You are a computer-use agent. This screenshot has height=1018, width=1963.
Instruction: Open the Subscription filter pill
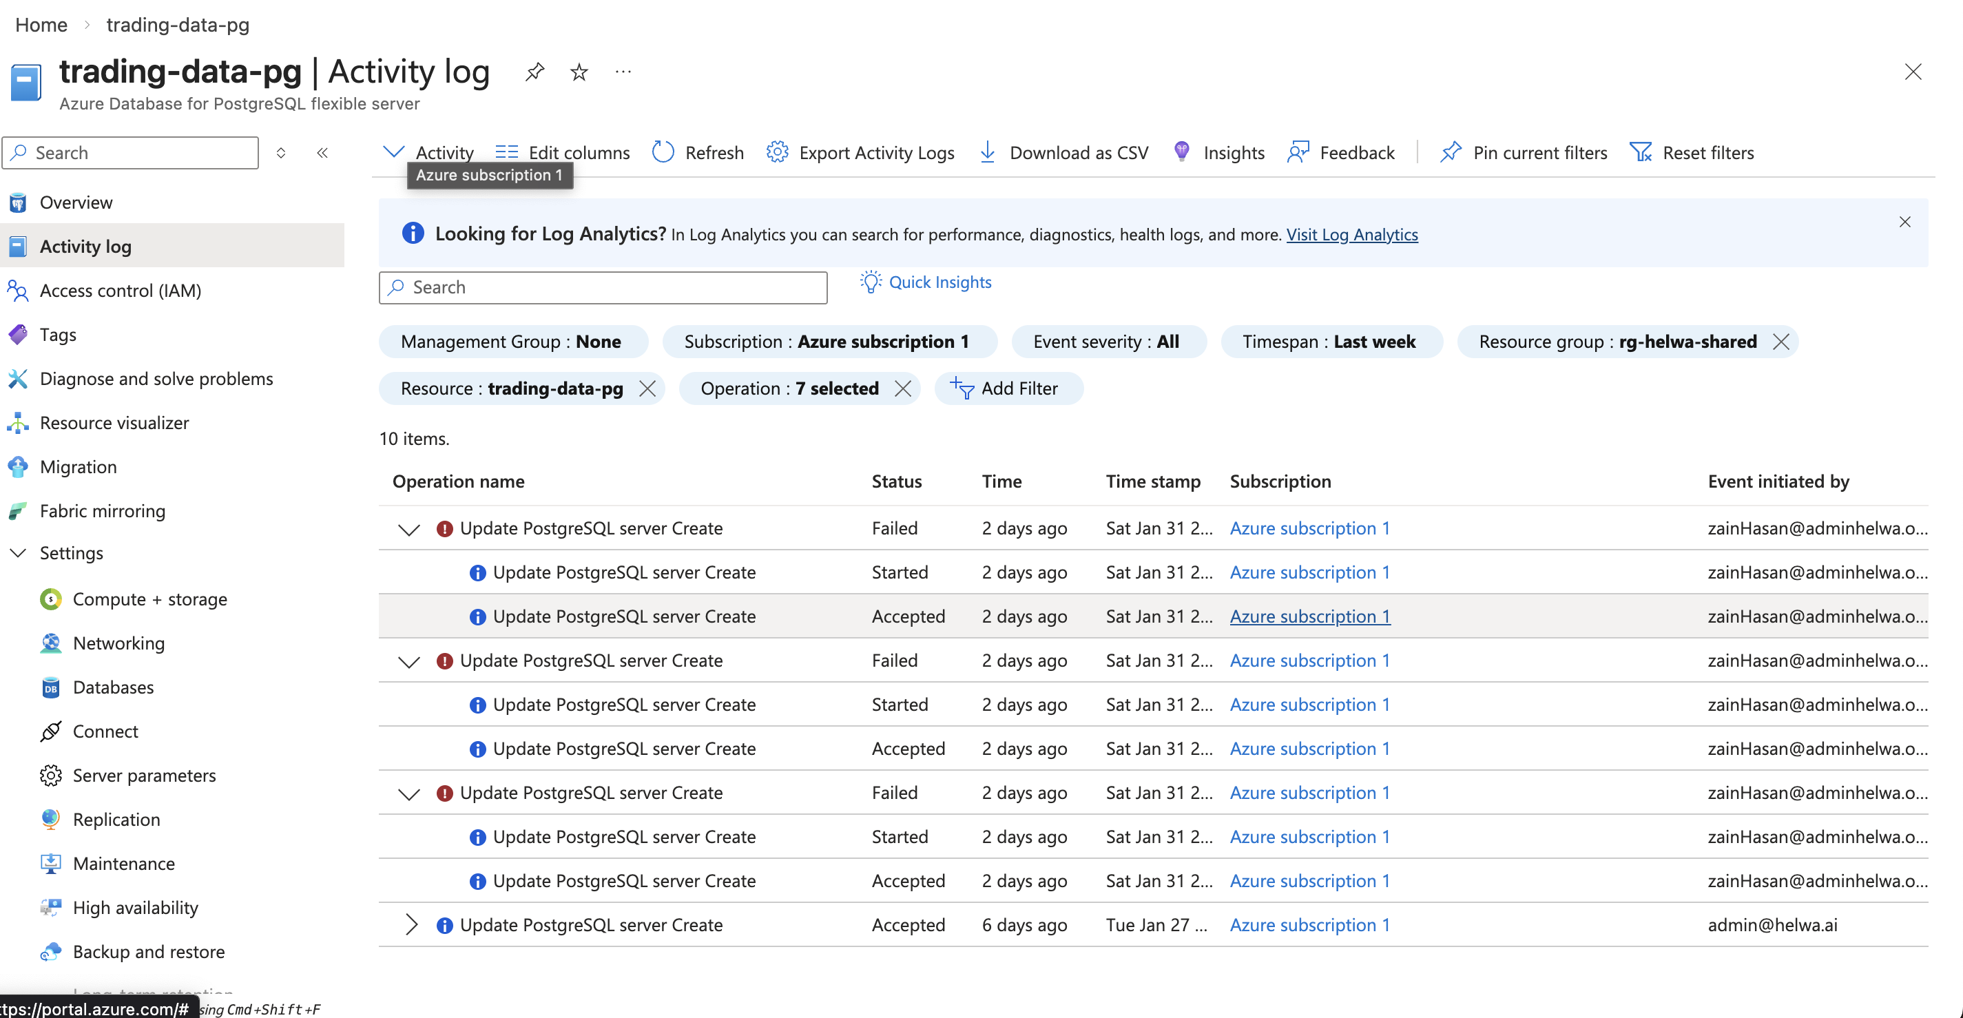[x=829, y=342]
